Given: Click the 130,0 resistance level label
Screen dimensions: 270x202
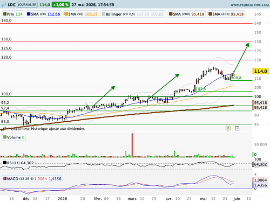Looking at the screenshot, I should click(x=6, y=39).
